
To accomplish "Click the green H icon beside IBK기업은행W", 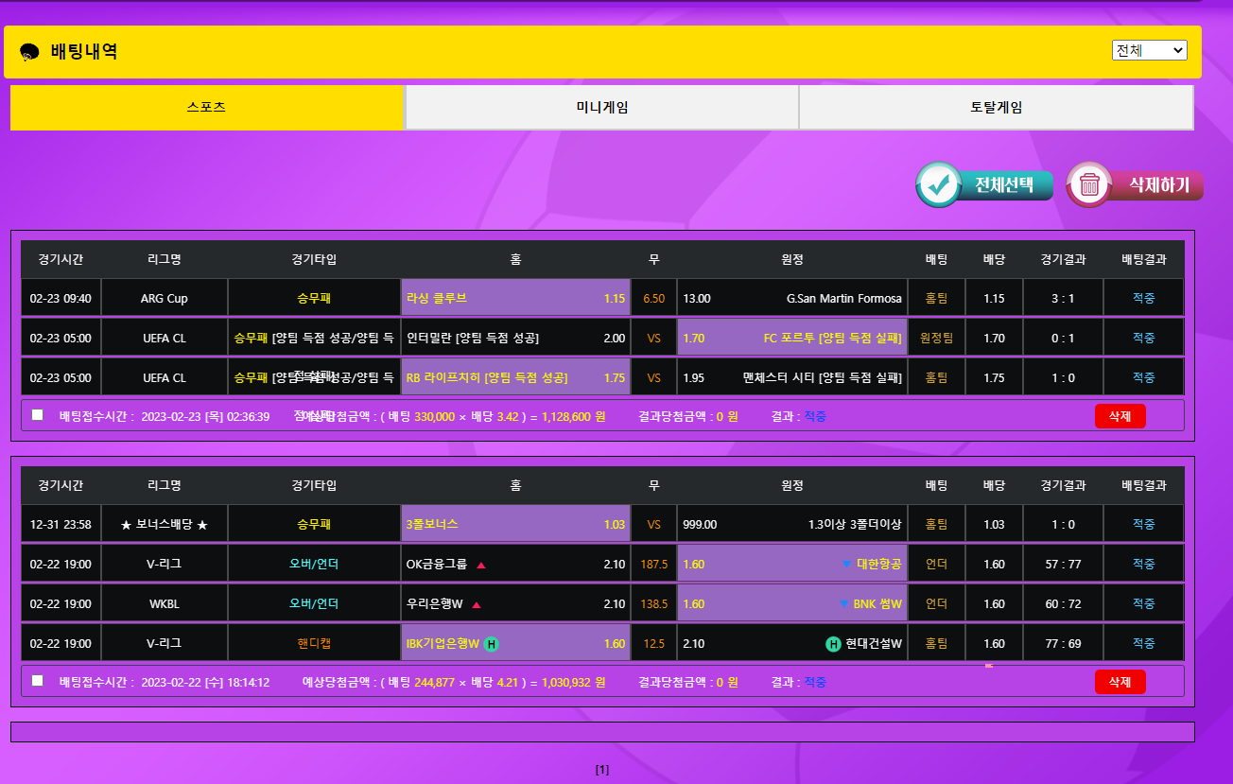I will [492, 644].
